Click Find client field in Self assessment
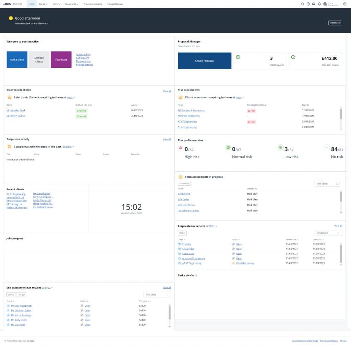Image resolution: width=351 pixels, height=345 pixels. point(157,295)
